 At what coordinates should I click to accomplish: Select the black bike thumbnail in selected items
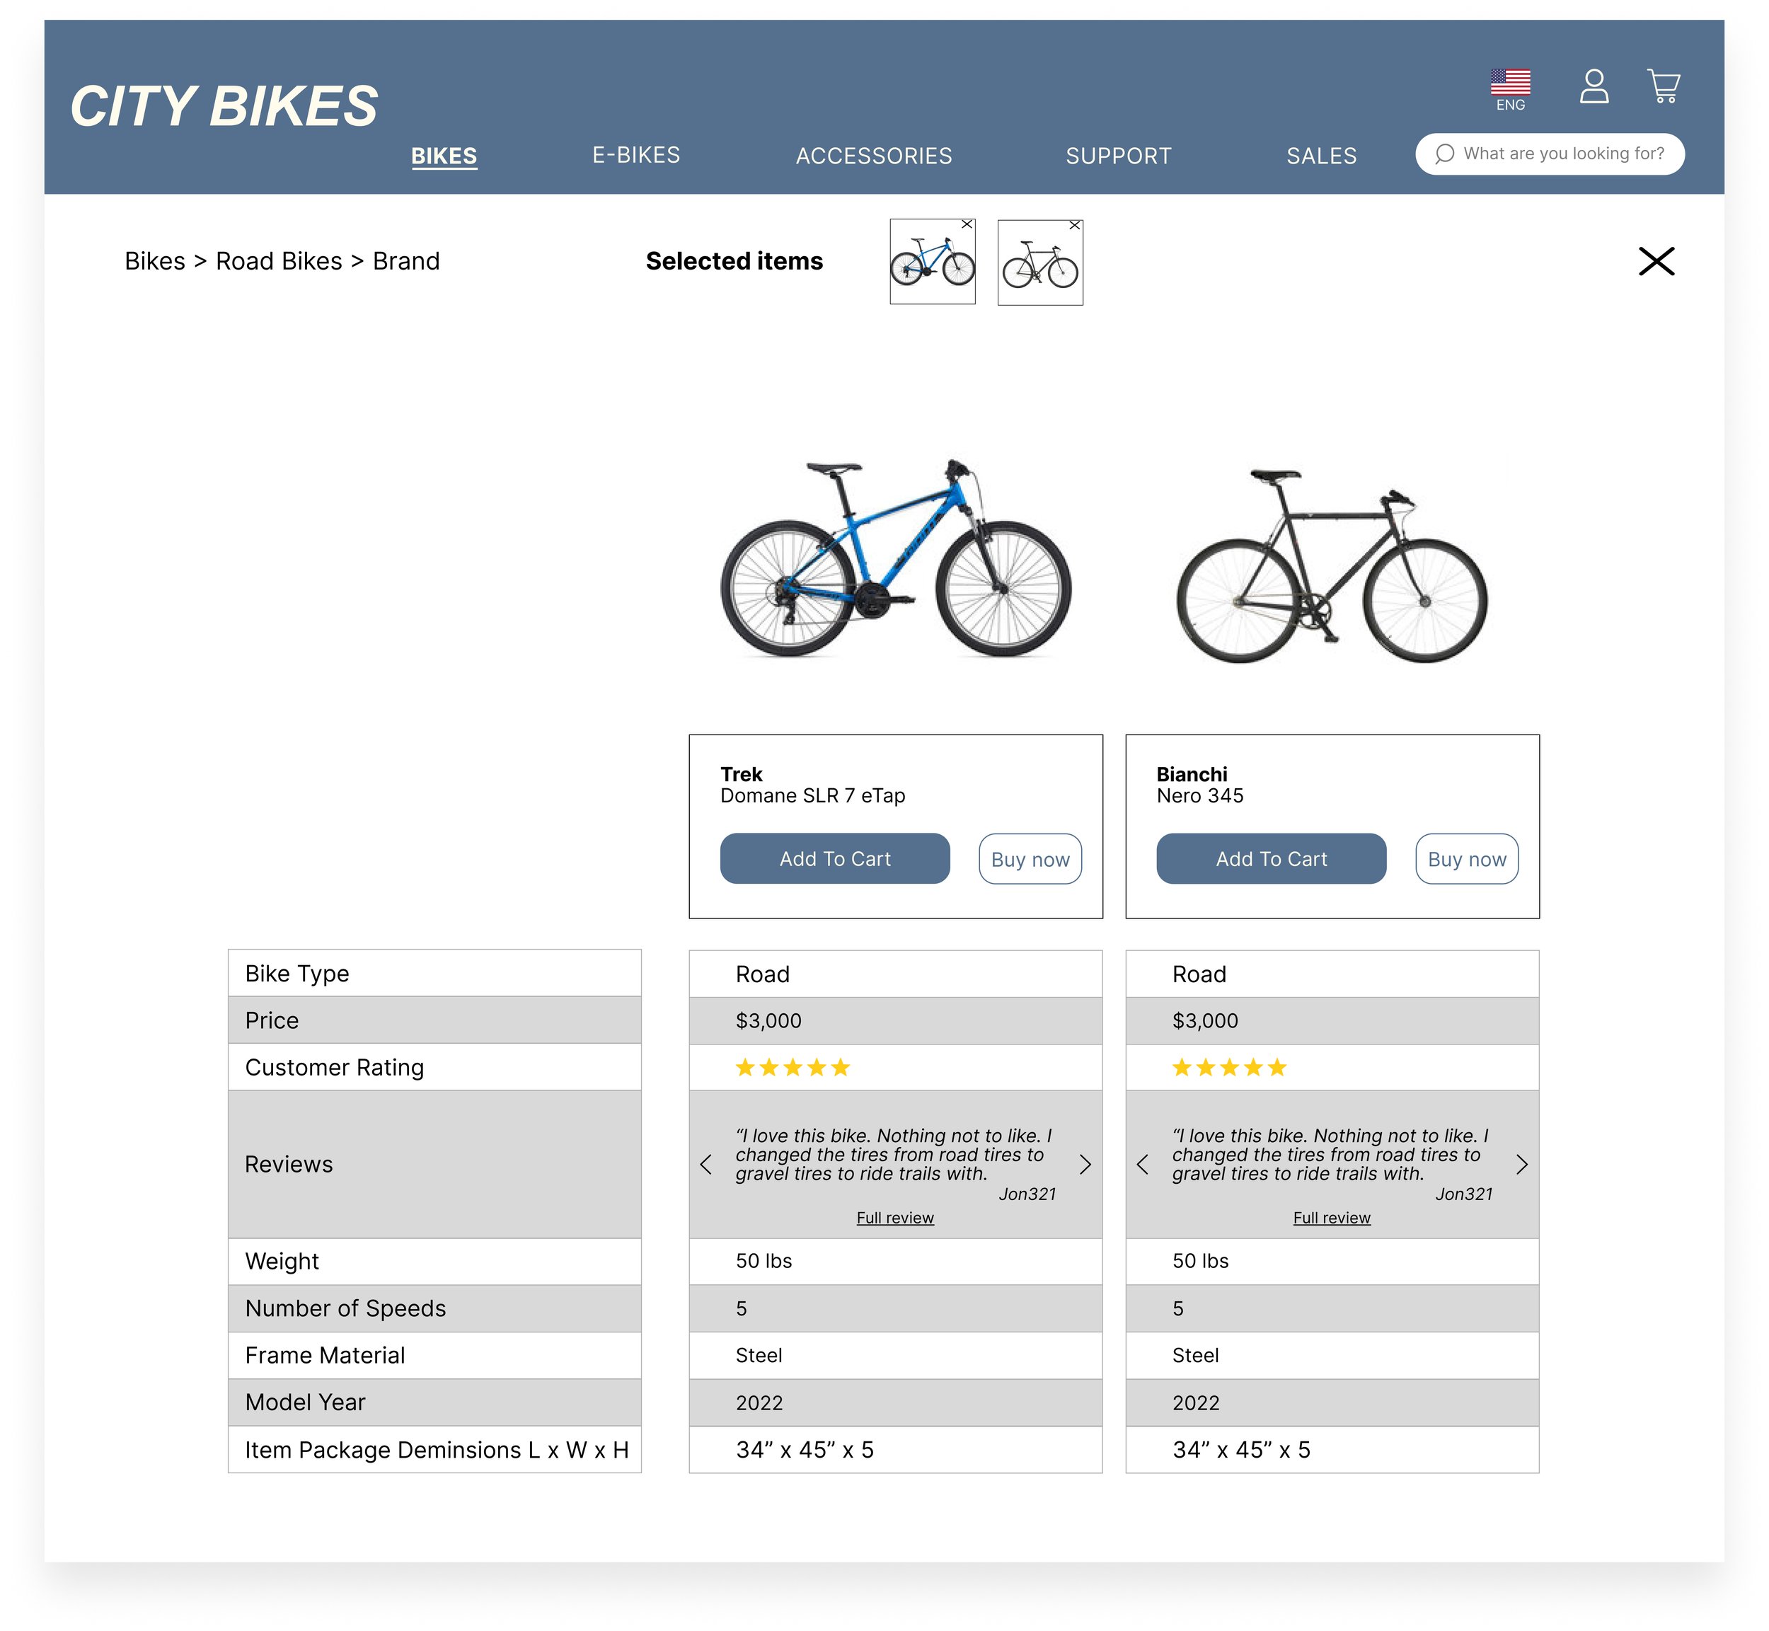click(1040, 263)
